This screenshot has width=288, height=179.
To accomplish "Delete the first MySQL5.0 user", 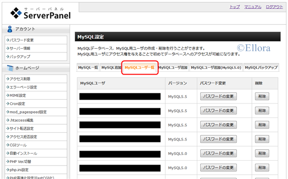I will click(x=262, y=153).
